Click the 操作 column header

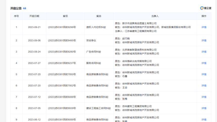point(204,16)
